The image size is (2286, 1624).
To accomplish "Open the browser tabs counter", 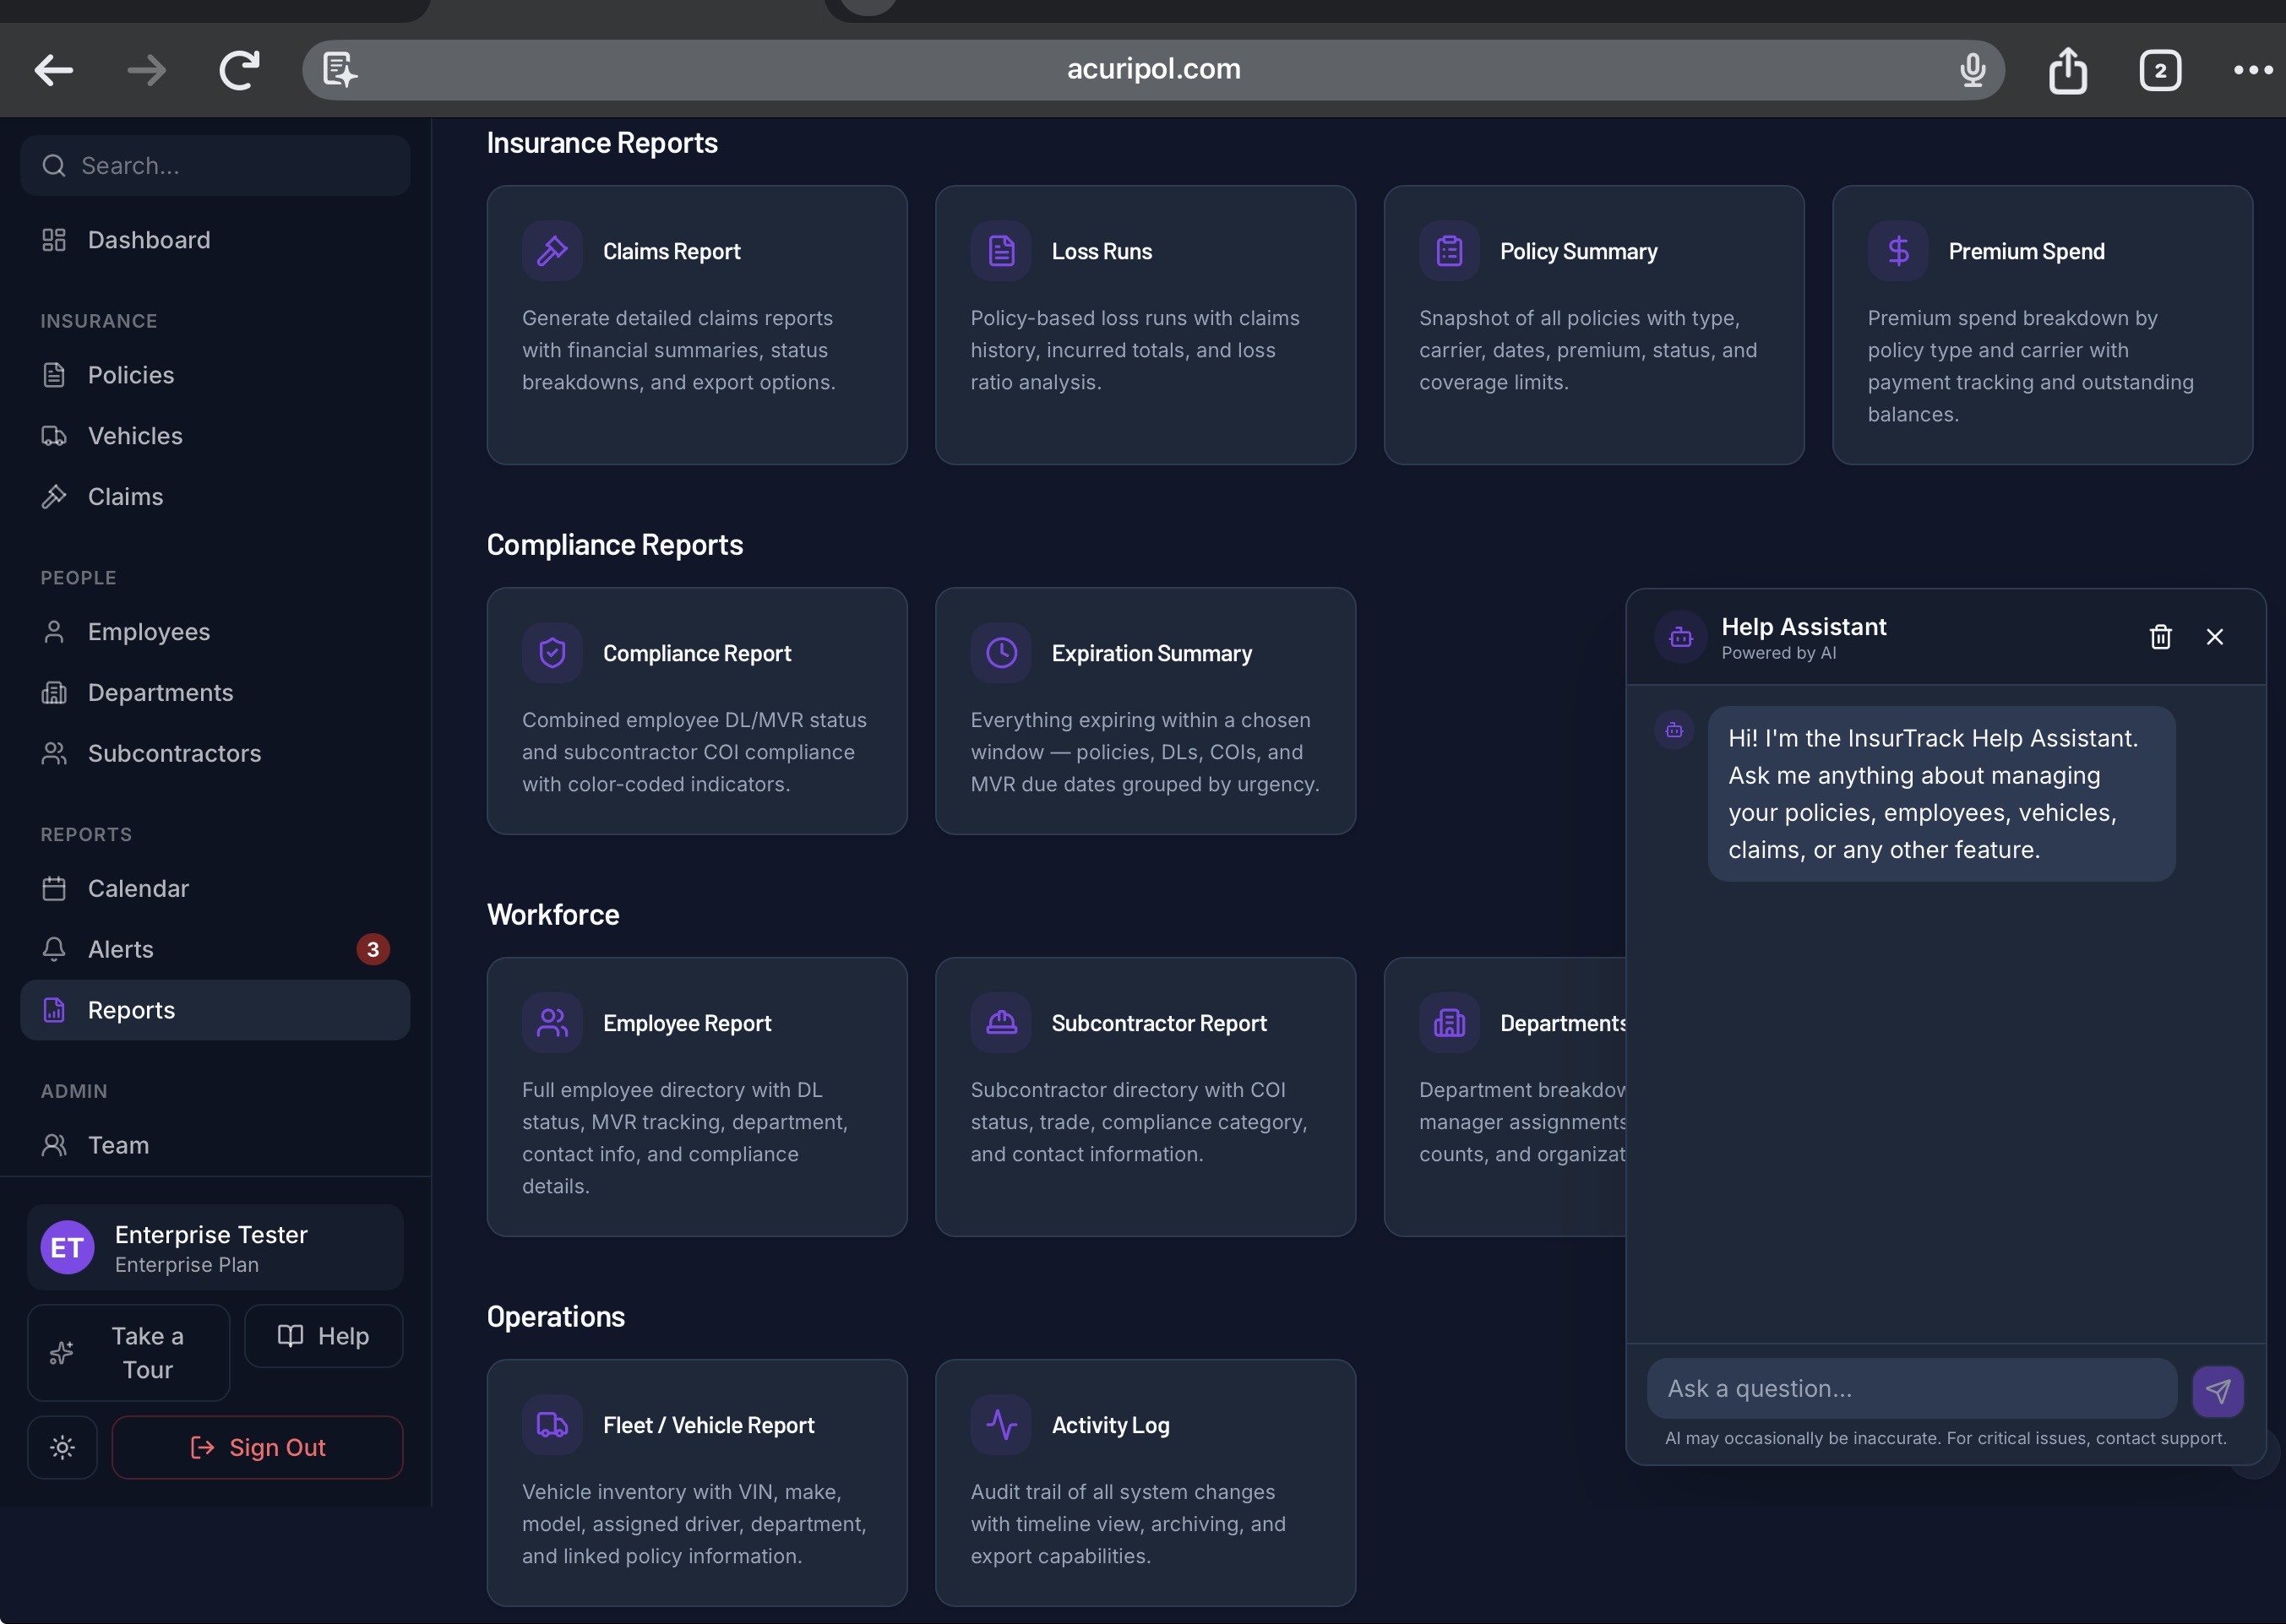I will tap(2160, 70).
